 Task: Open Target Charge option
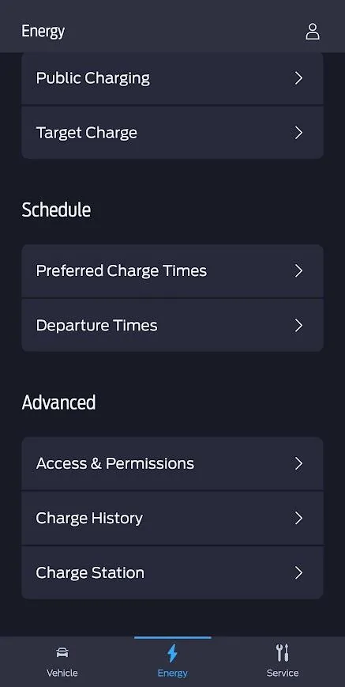tap(172, 133)
